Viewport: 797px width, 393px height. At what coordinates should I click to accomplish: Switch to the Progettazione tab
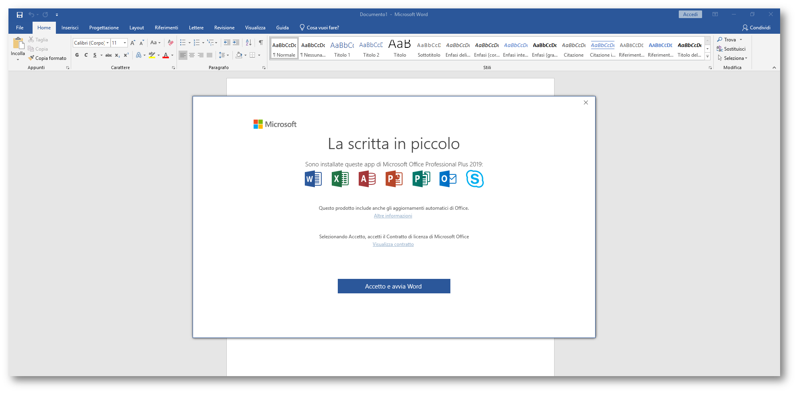(x=104, y=28)
